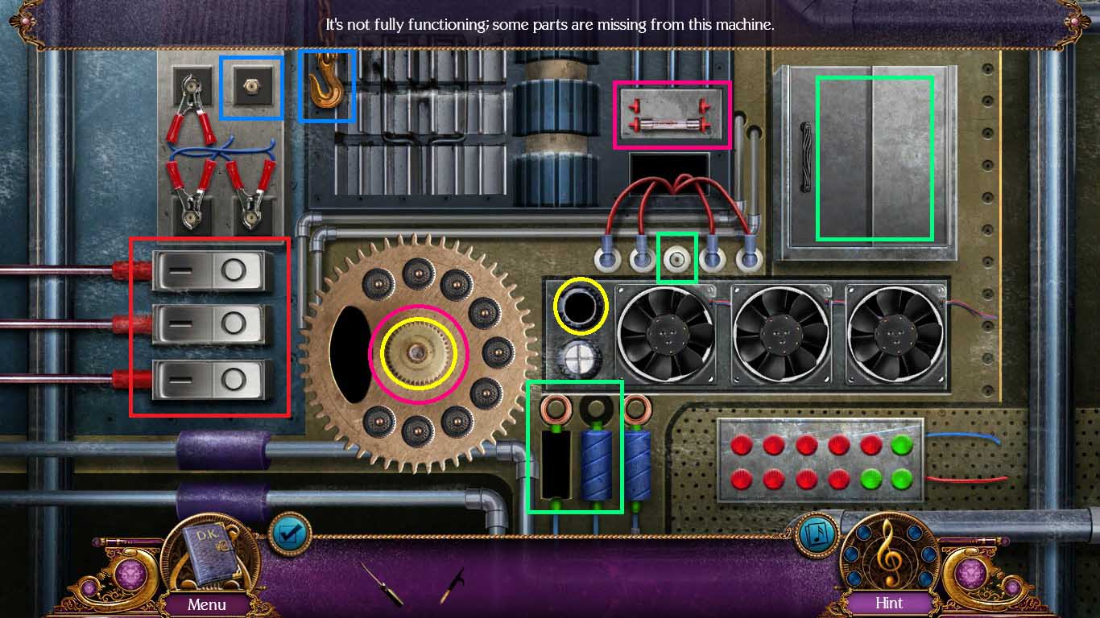Open the metal panel in the green outline
Screen dimensions: 1100x618
[874, 157]
